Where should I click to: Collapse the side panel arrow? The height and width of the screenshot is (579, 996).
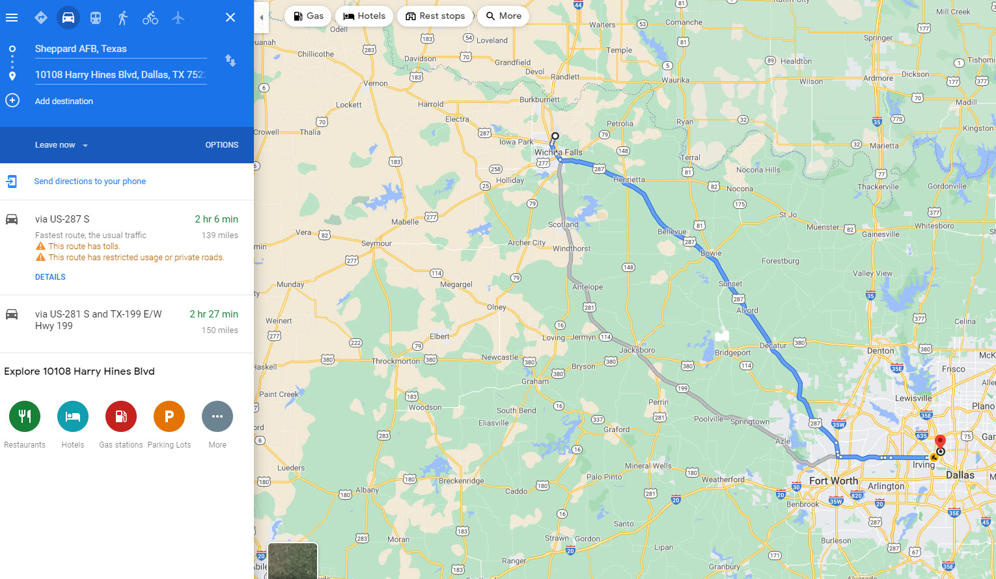point(261,18)
